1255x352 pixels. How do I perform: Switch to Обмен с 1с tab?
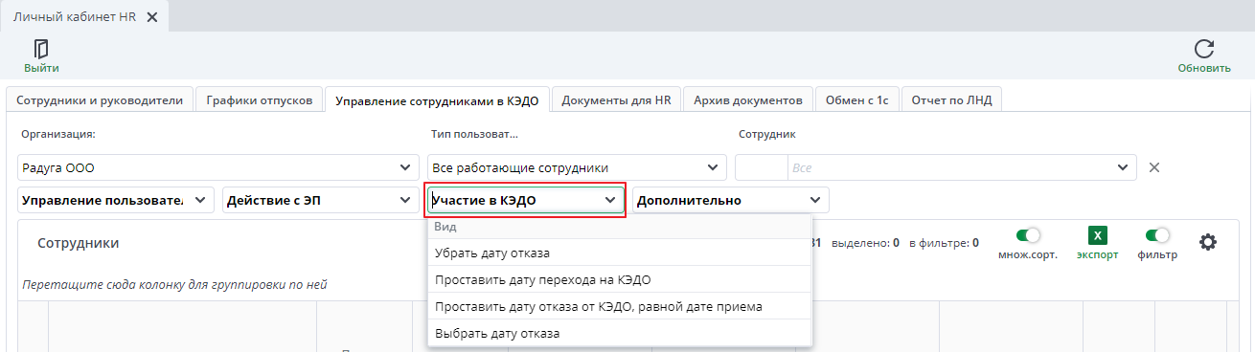tap(857, 99)
